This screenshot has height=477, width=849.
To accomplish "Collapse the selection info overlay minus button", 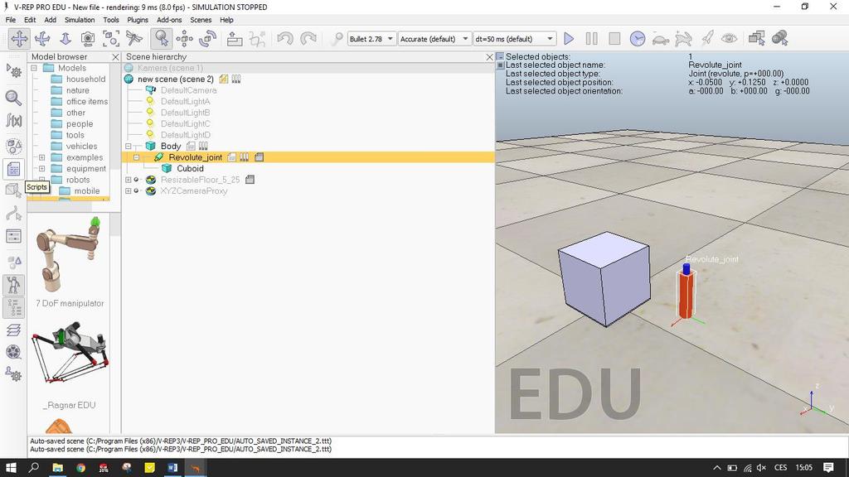I will (500, 56).
